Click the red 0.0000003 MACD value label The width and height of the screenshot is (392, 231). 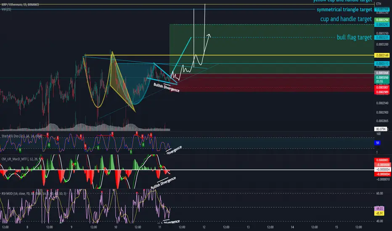tap(382, 160)
